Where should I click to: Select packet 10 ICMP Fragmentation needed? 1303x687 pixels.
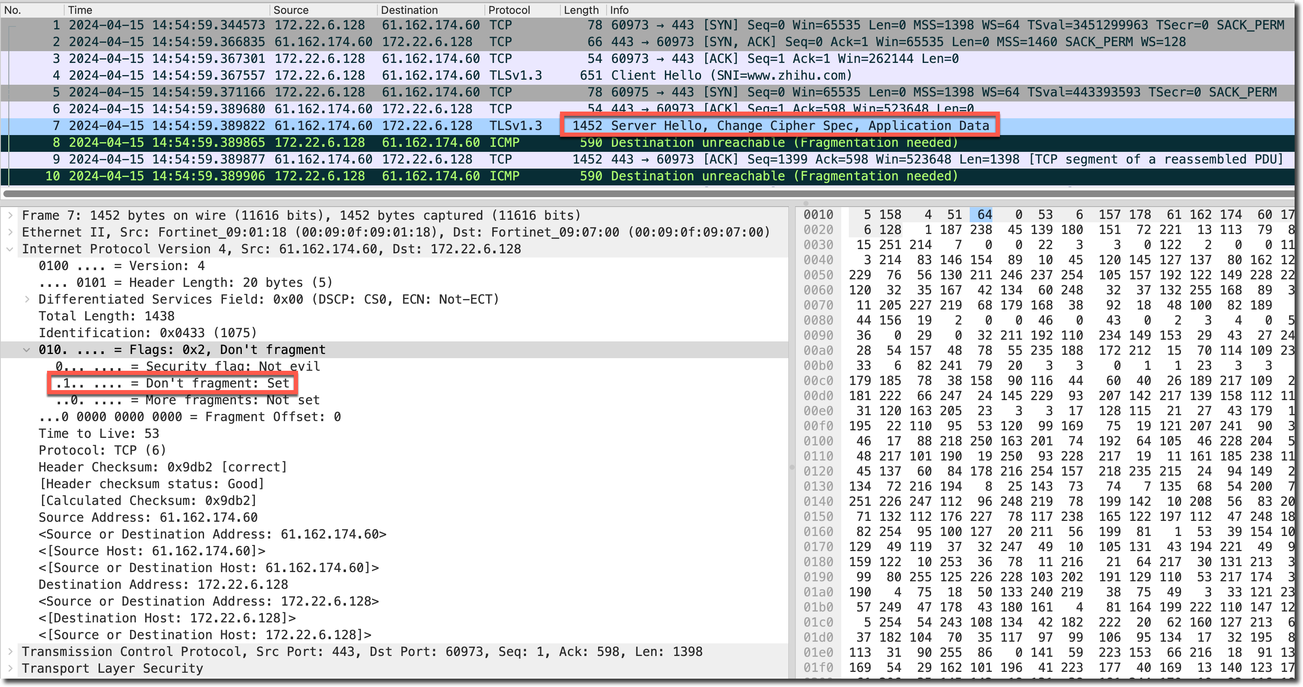[647, 176]
